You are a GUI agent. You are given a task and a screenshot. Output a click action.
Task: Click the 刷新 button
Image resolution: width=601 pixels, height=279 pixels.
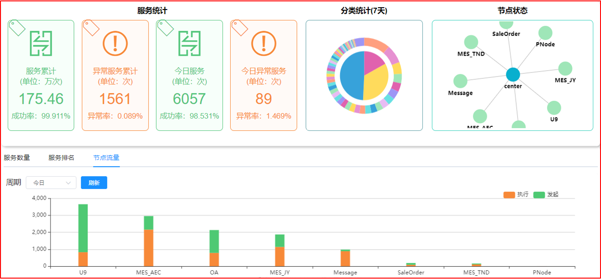94,183
